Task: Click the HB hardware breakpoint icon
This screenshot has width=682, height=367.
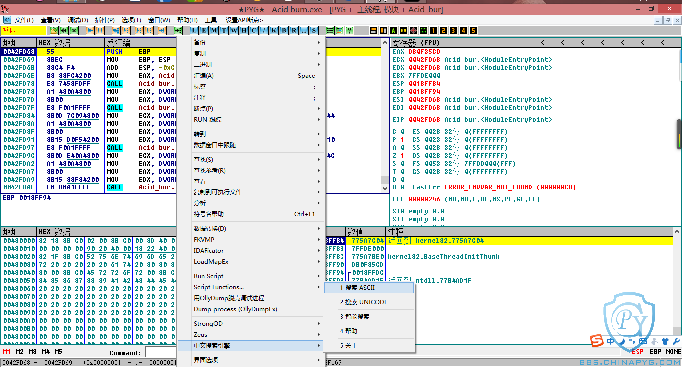Action: [x=403, y=30]
